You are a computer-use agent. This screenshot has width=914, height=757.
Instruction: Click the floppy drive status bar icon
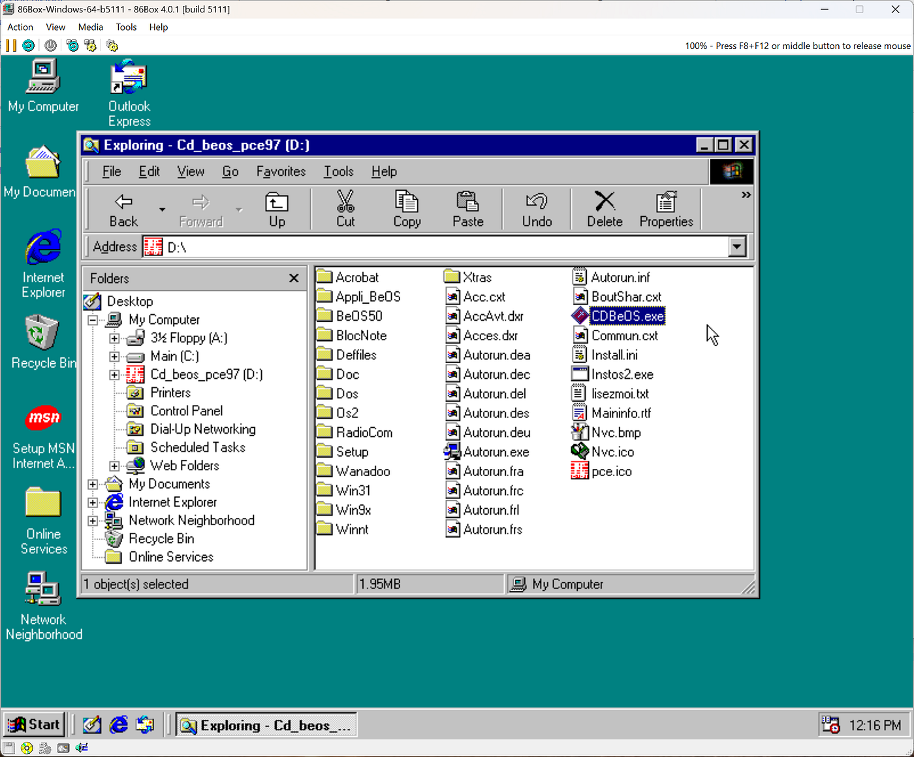point(8,747)
